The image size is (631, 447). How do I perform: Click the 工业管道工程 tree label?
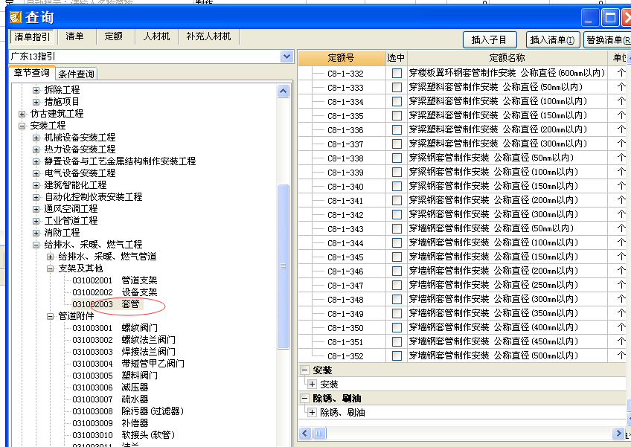71,221
